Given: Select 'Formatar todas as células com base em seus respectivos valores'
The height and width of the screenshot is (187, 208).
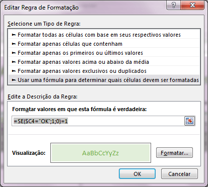Looking at the screenshot, I should 104,35.
